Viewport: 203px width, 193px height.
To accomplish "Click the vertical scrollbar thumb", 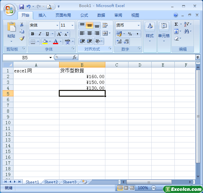I will (x=198, y=117).
